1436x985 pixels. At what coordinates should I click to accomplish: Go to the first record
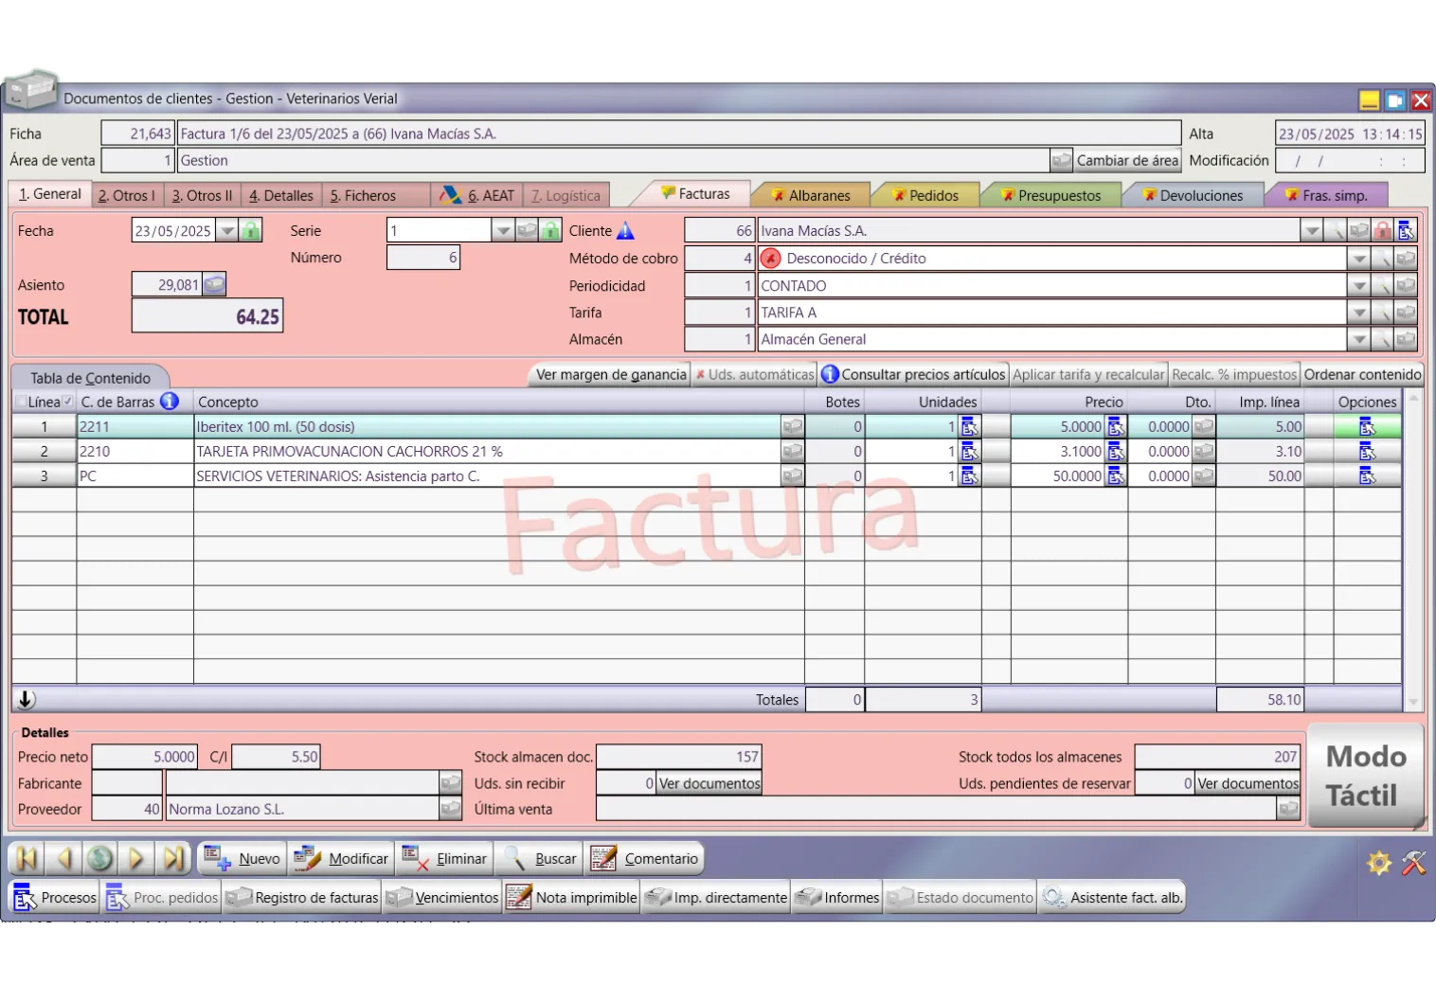[x=27, y=859]
